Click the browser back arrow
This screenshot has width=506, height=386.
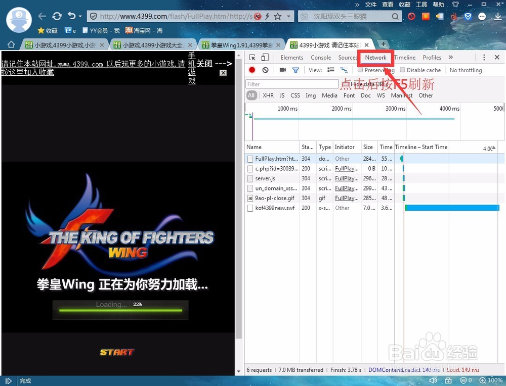click(42, 16)
